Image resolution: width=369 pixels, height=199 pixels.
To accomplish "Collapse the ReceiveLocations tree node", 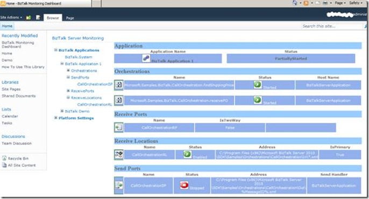I will (x=68, y=98).
